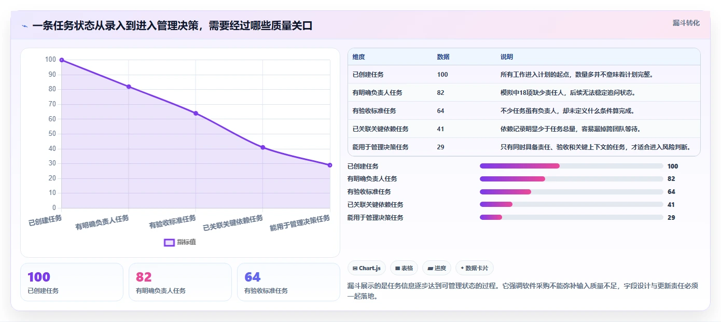Toggle the 指标值 legend color box
Image resolution: width=721 pixels, height=322 pixels.
pyautogui.click(x=169, y=242)
